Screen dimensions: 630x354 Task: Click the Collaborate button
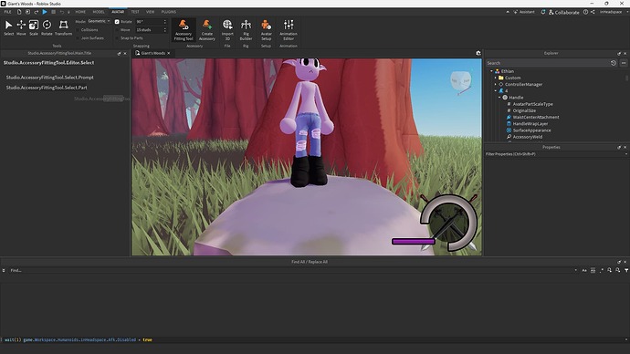563,12
